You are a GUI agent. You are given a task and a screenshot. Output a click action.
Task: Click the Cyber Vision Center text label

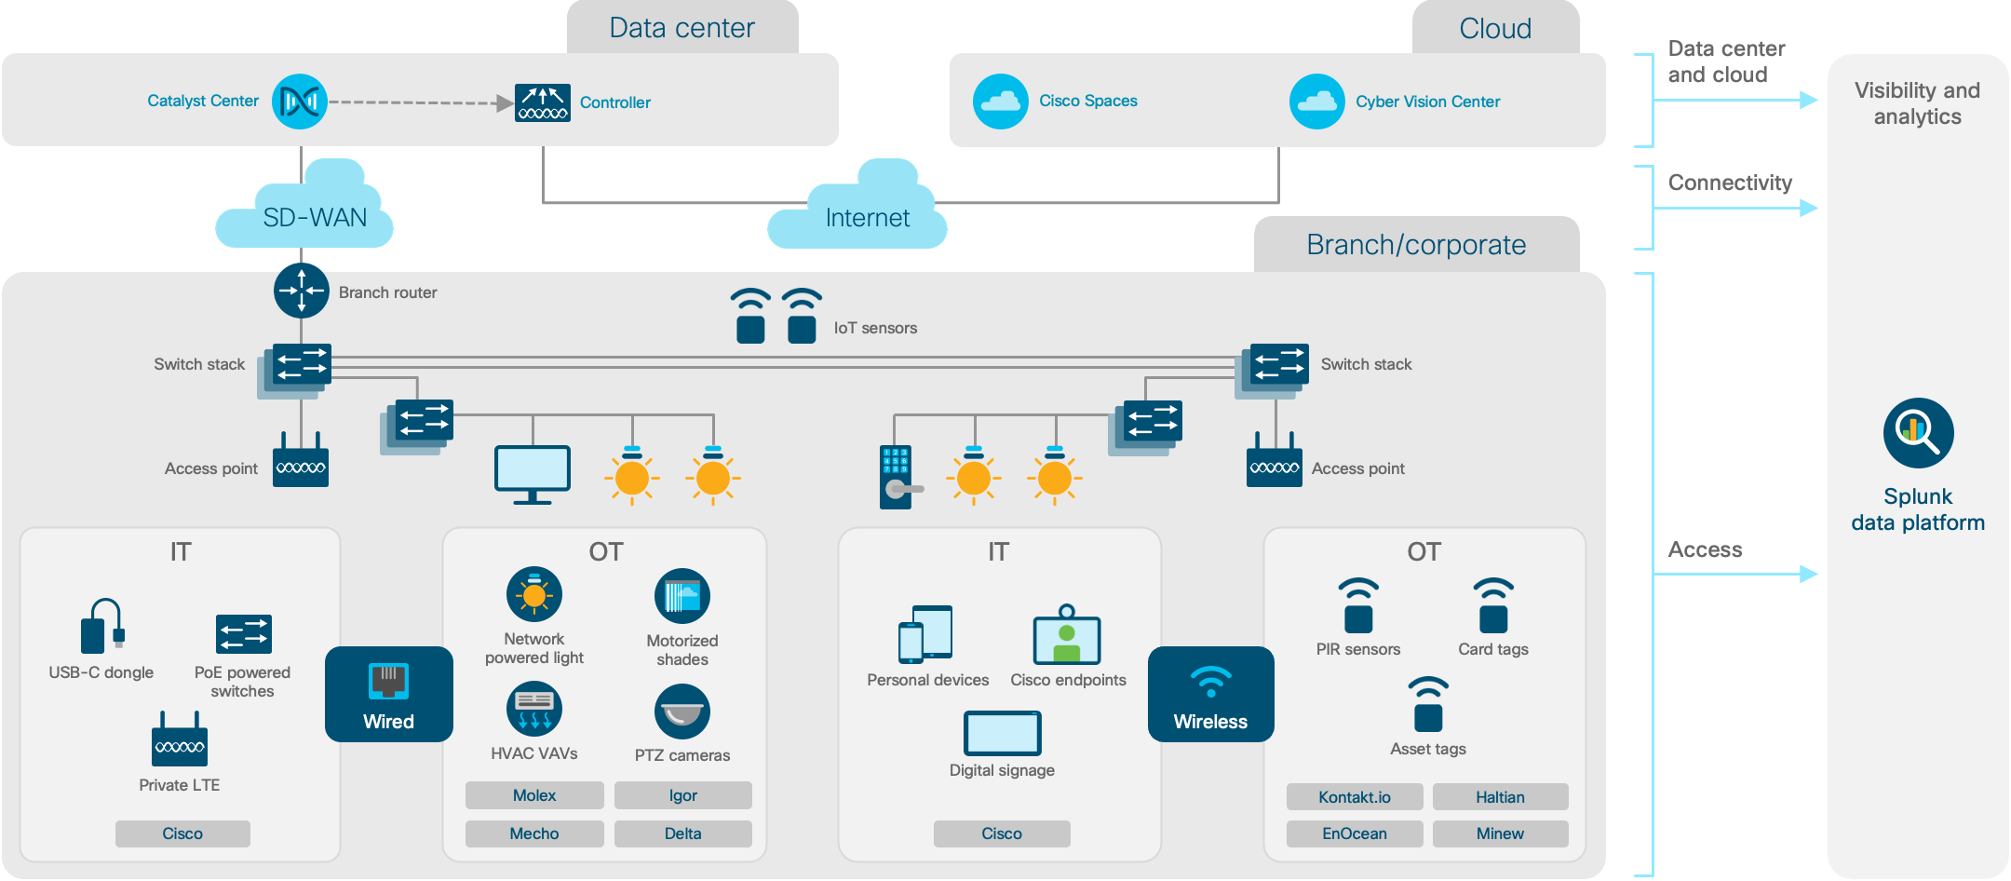1428,102
